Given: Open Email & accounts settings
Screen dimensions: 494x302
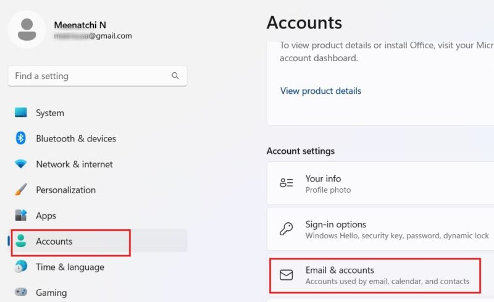Looking at the screenshot, I should click(375, 275).
